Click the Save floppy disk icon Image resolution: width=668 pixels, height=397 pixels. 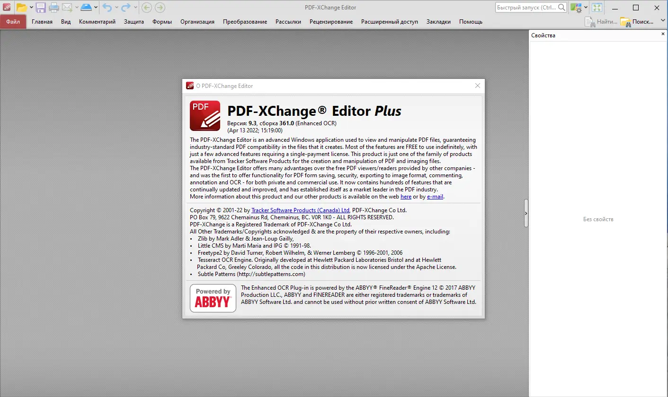(x=41, y=7)
